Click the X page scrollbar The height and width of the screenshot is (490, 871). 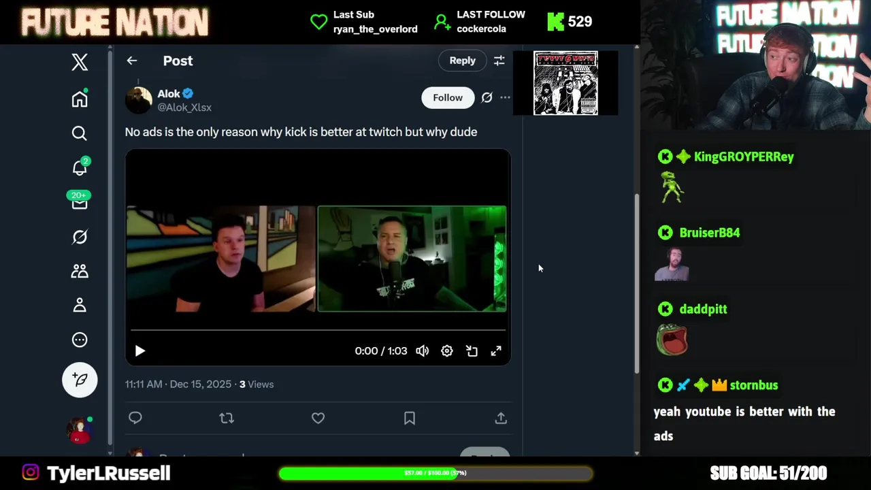637,282
